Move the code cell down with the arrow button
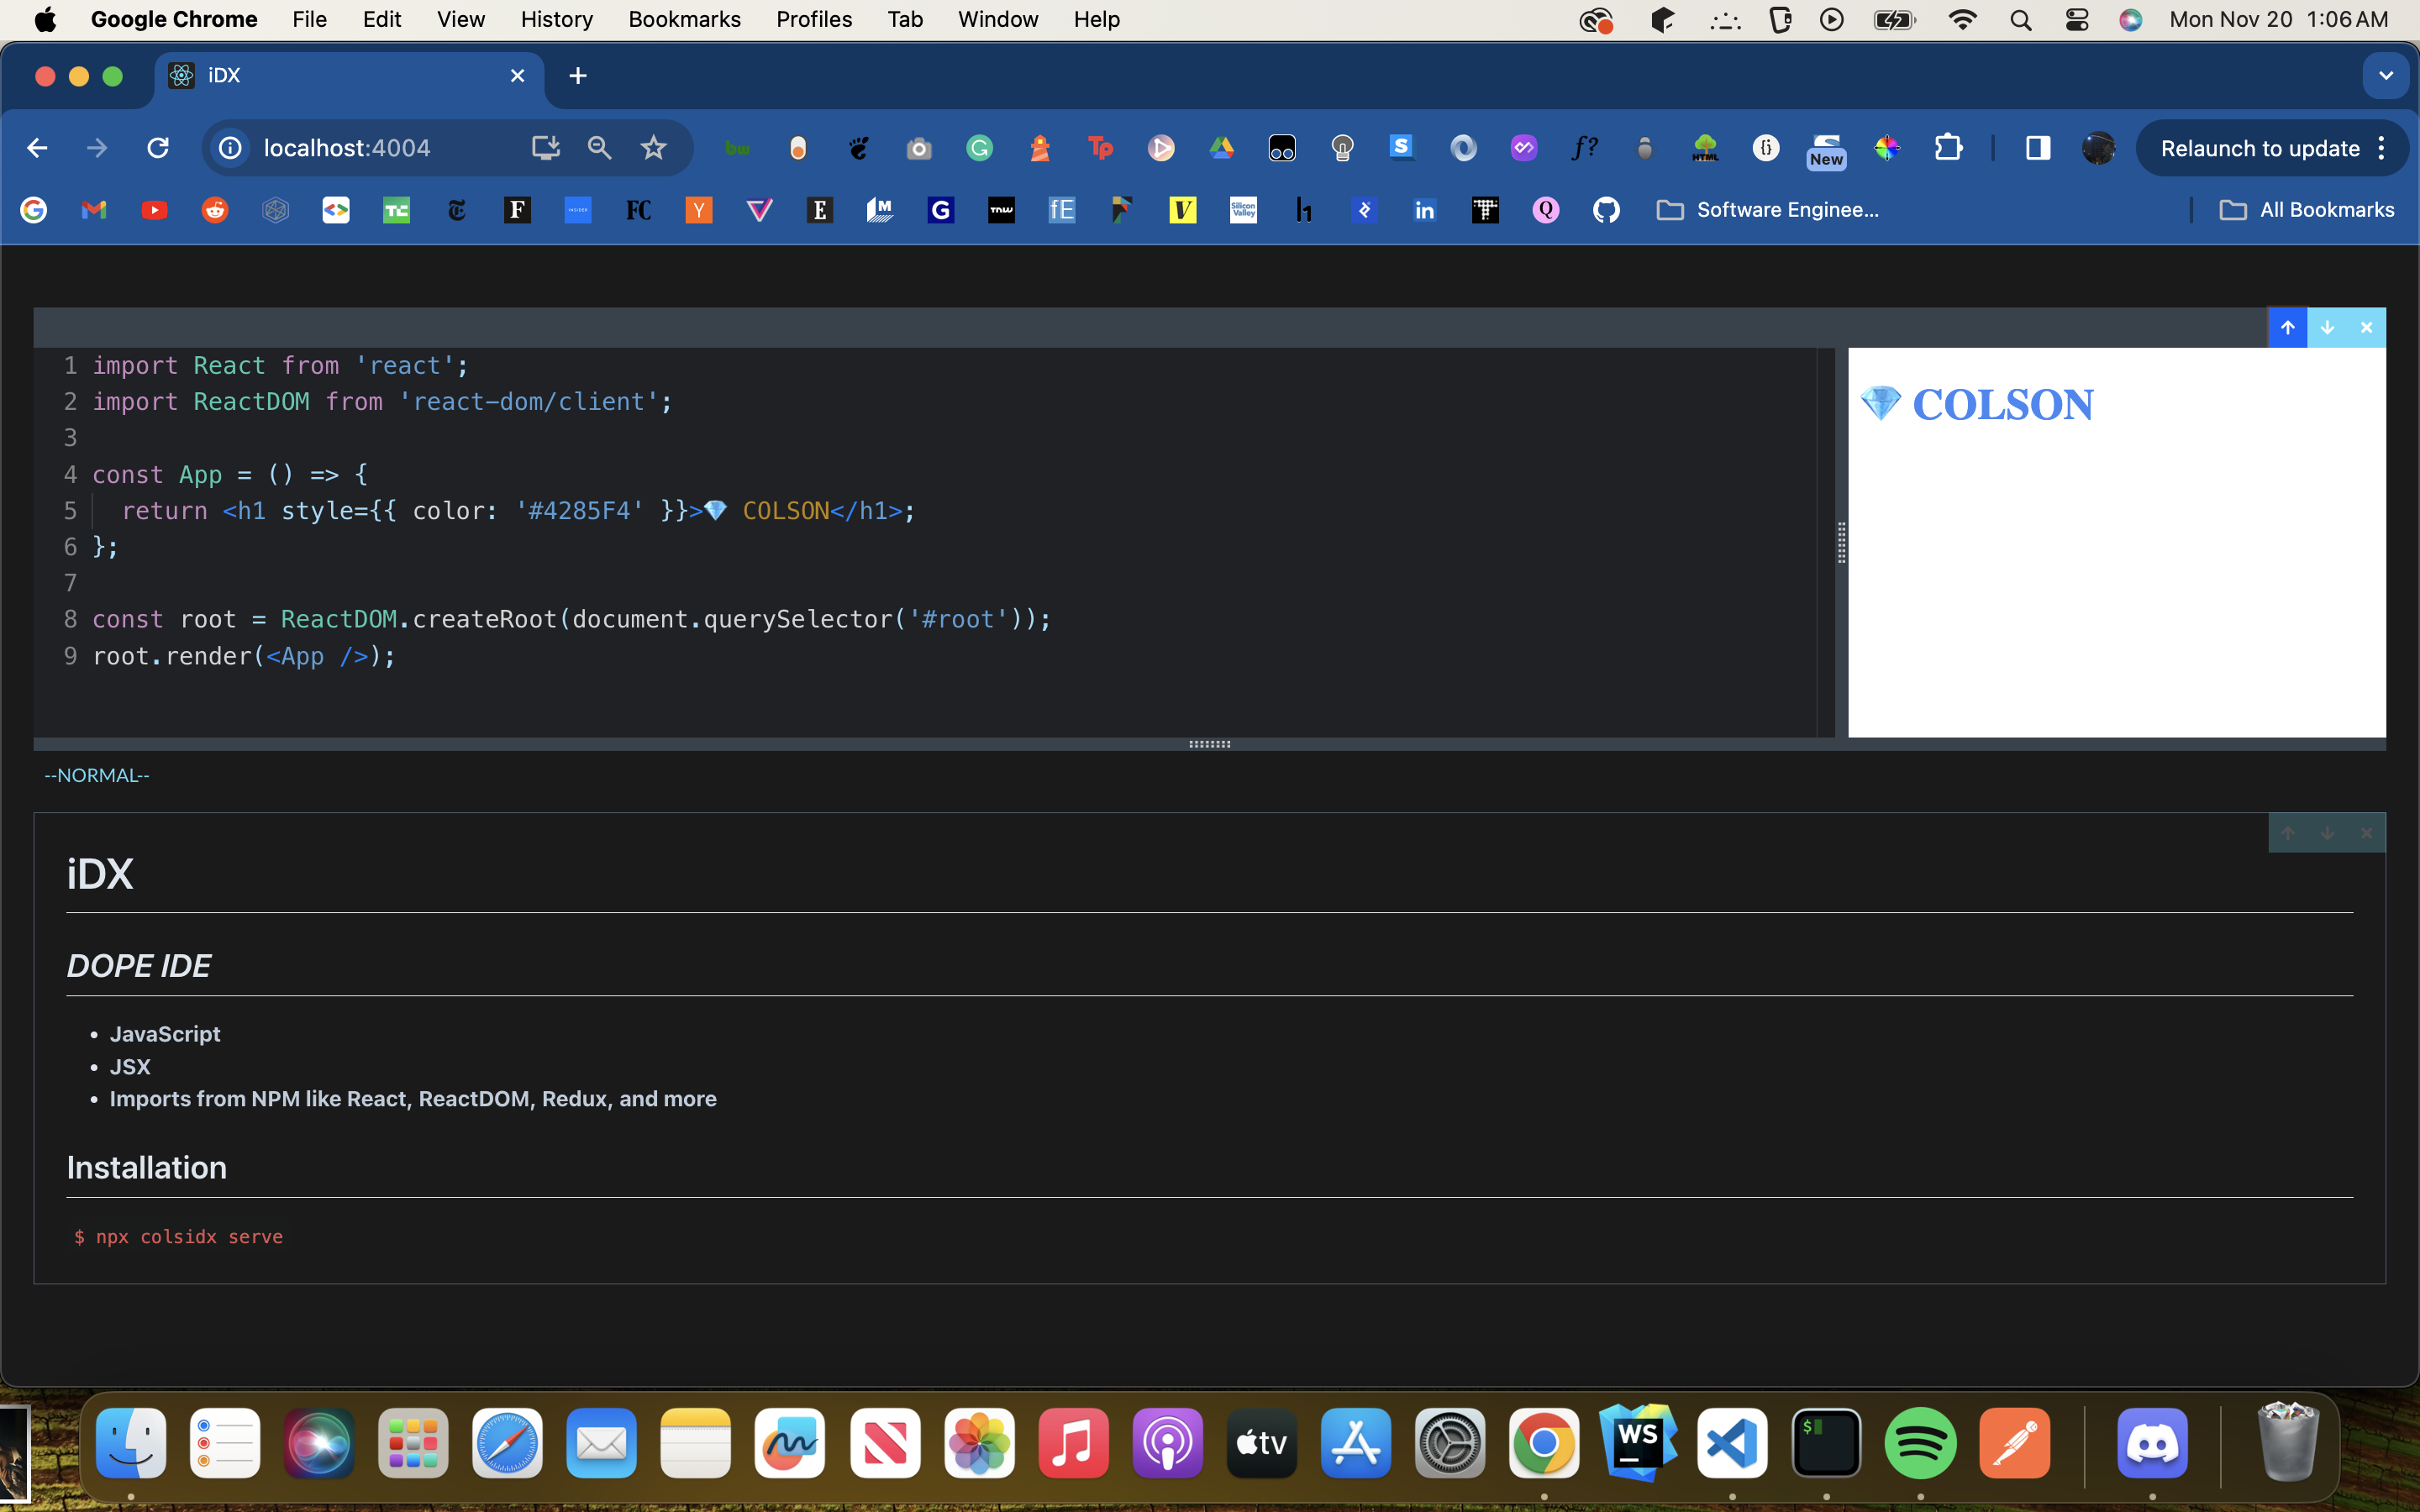This screenshot has width=2420, height=1512. [2327, 327]
